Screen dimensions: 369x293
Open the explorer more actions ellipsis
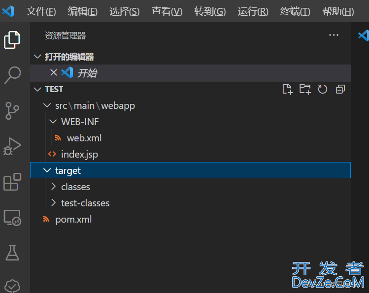(334, 35)
